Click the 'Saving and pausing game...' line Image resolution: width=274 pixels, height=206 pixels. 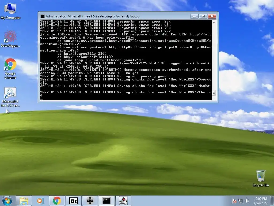coord(106,76)
